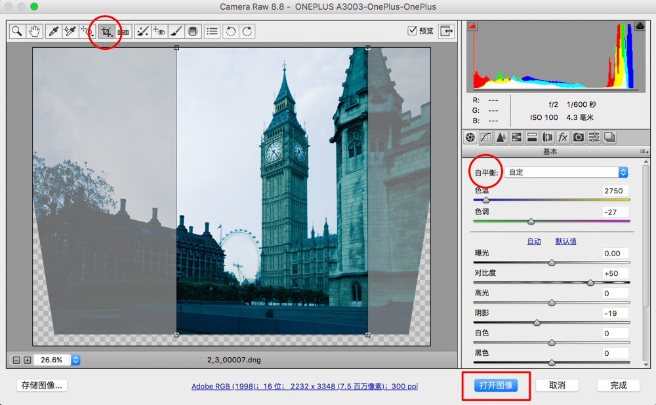Open the 26.6% zoom level dropdown
This screenshot has width=656, height=405.
pos(75,360)
